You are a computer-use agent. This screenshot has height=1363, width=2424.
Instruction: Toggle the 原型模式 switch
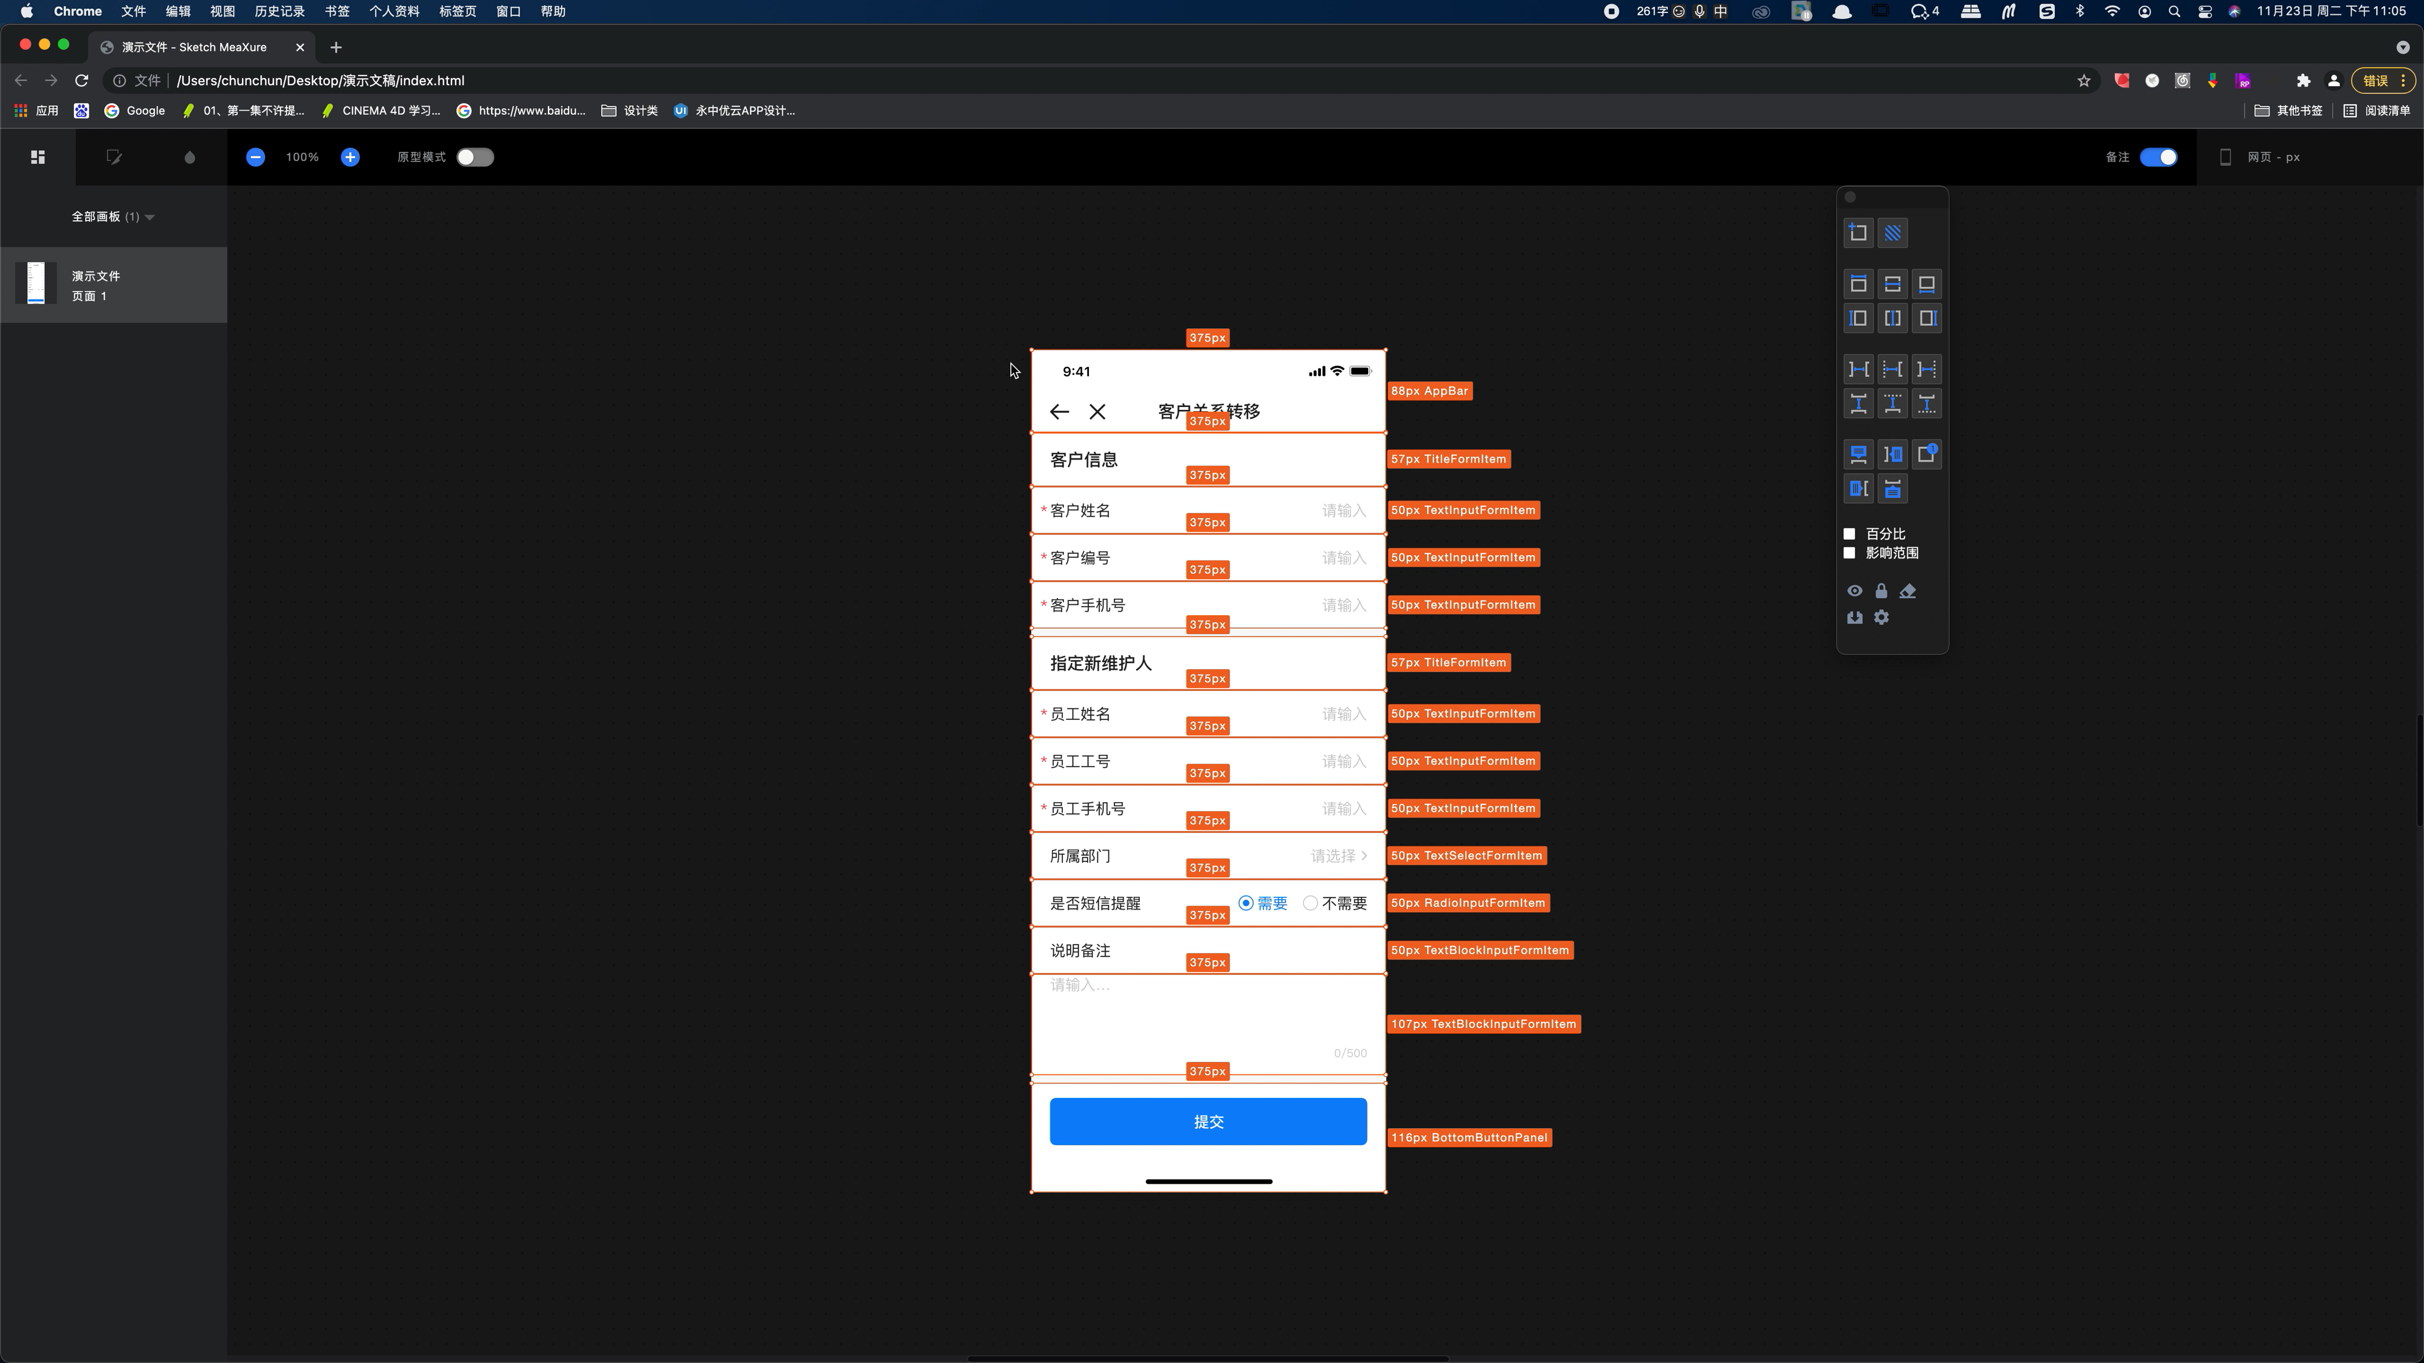click(475, 157)
